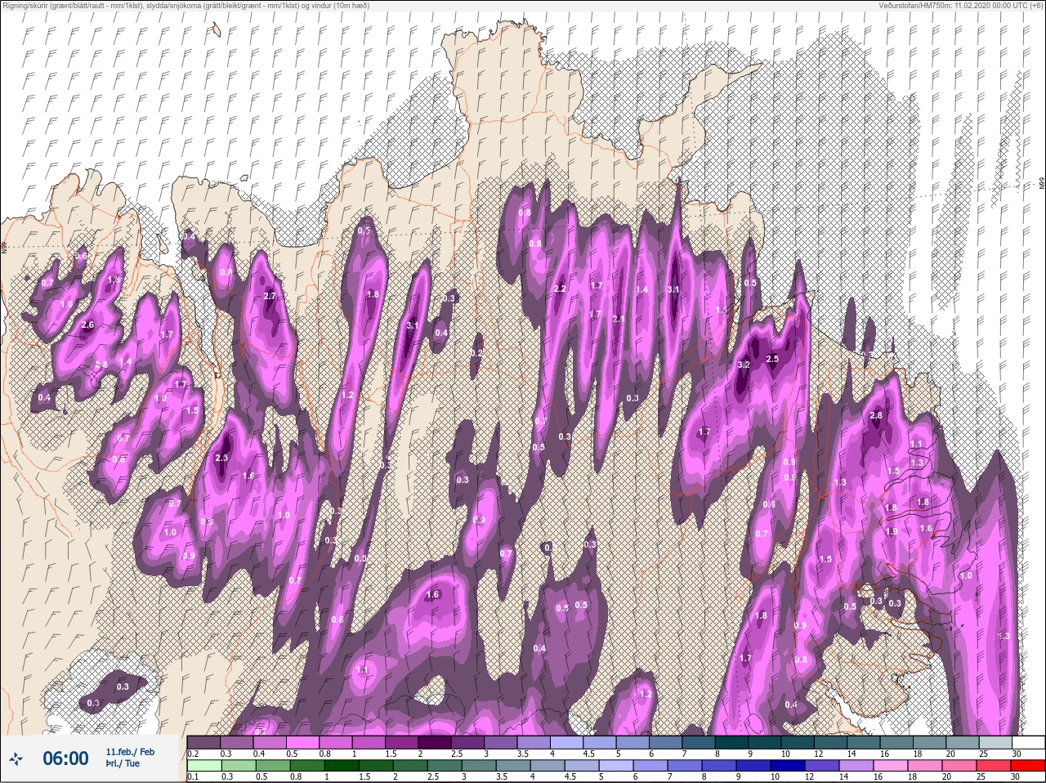Click the "0.1" label under the lower legend
Screen dimensions: 1046x783
(193, 776)
